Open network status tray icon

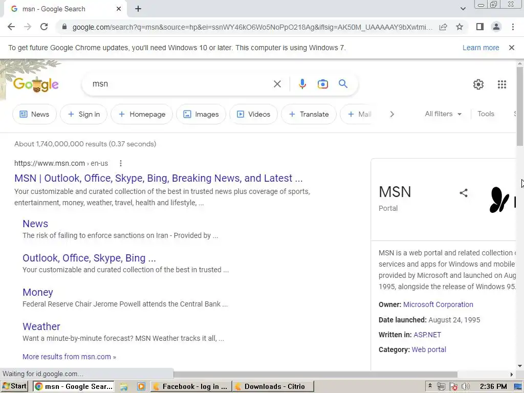(441, 387)
